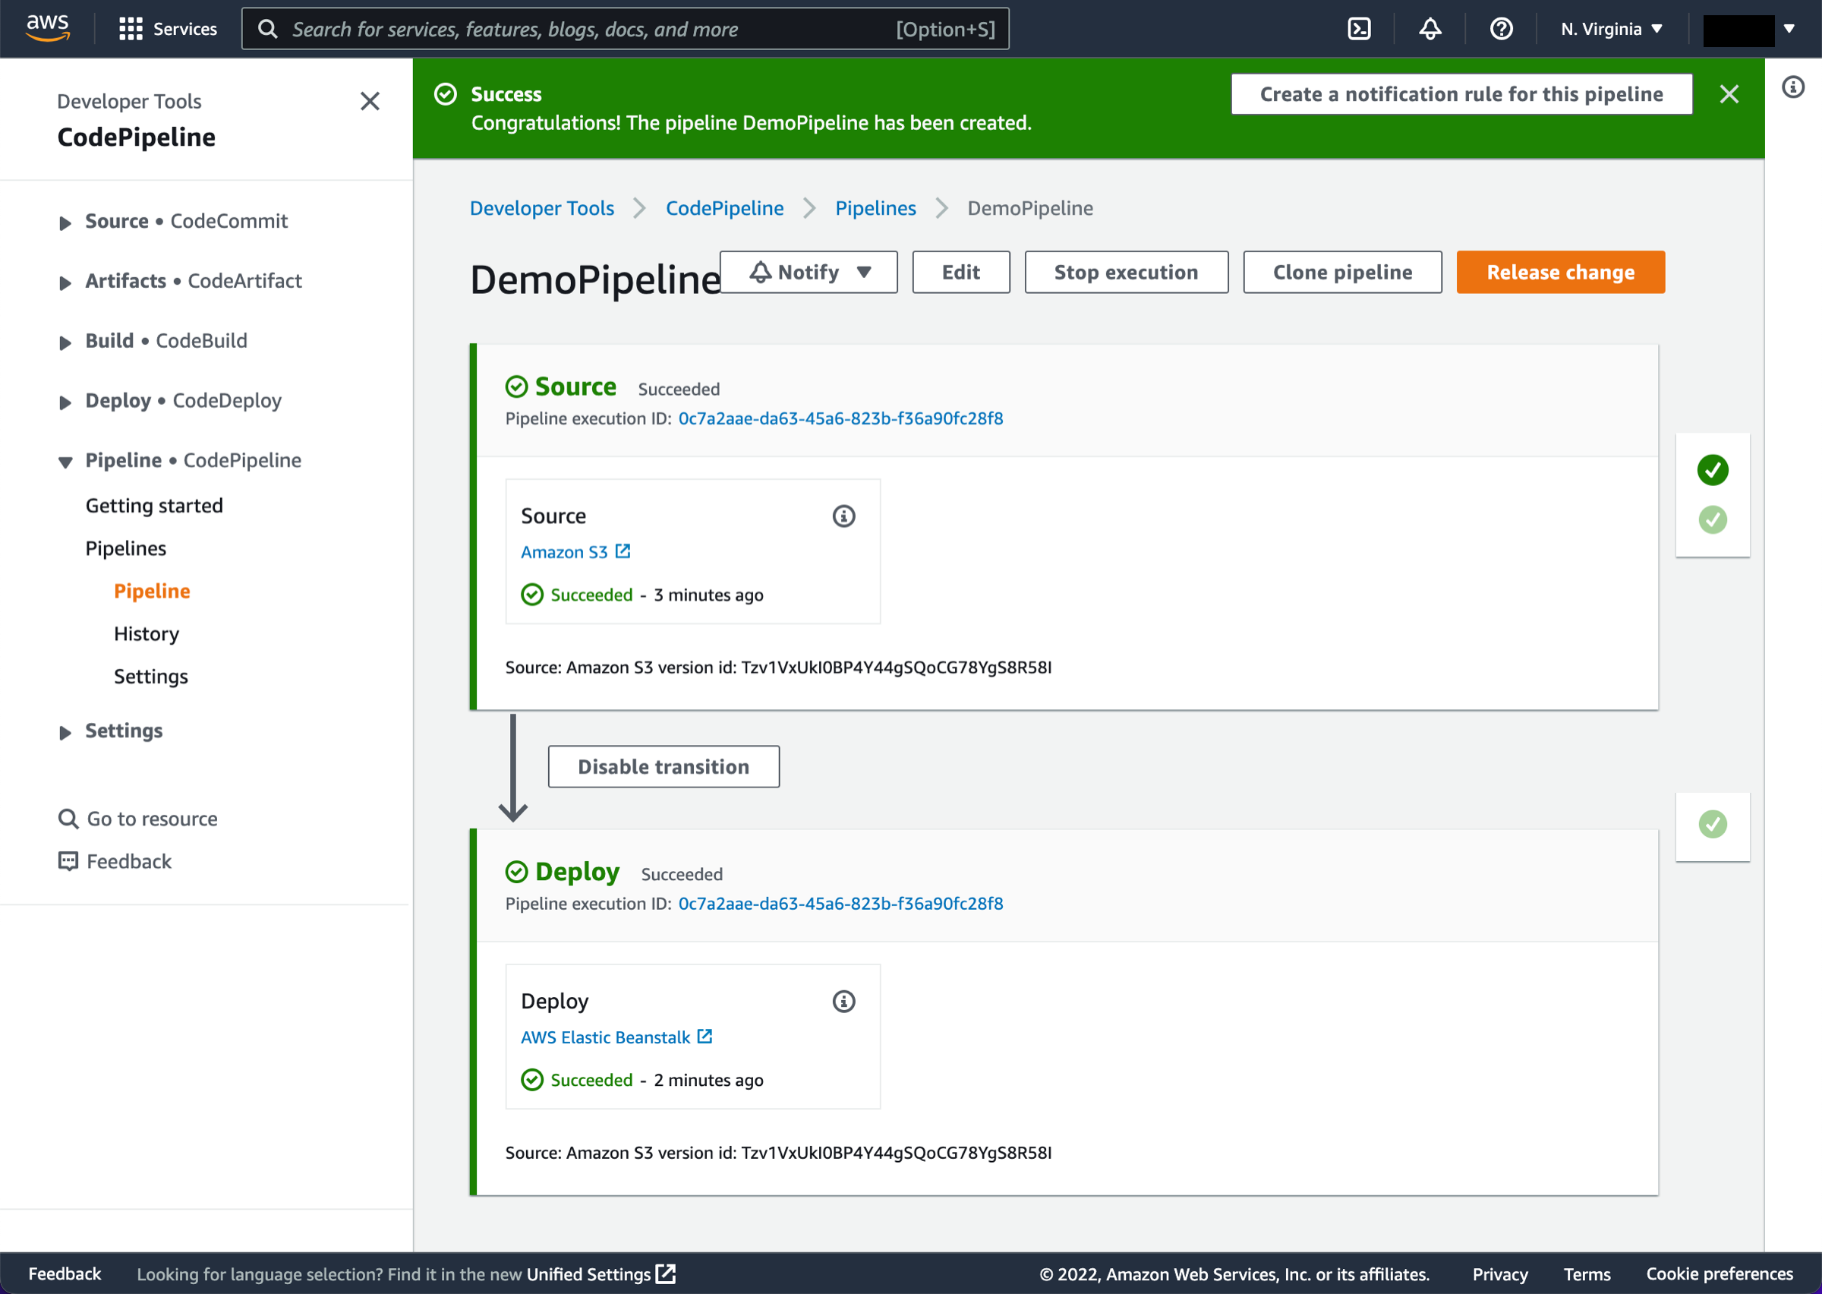Viewport: 1822px width, 1294px height.
Task: Click Go to resource in the sidebar
Action: click(x=152, y=819)
